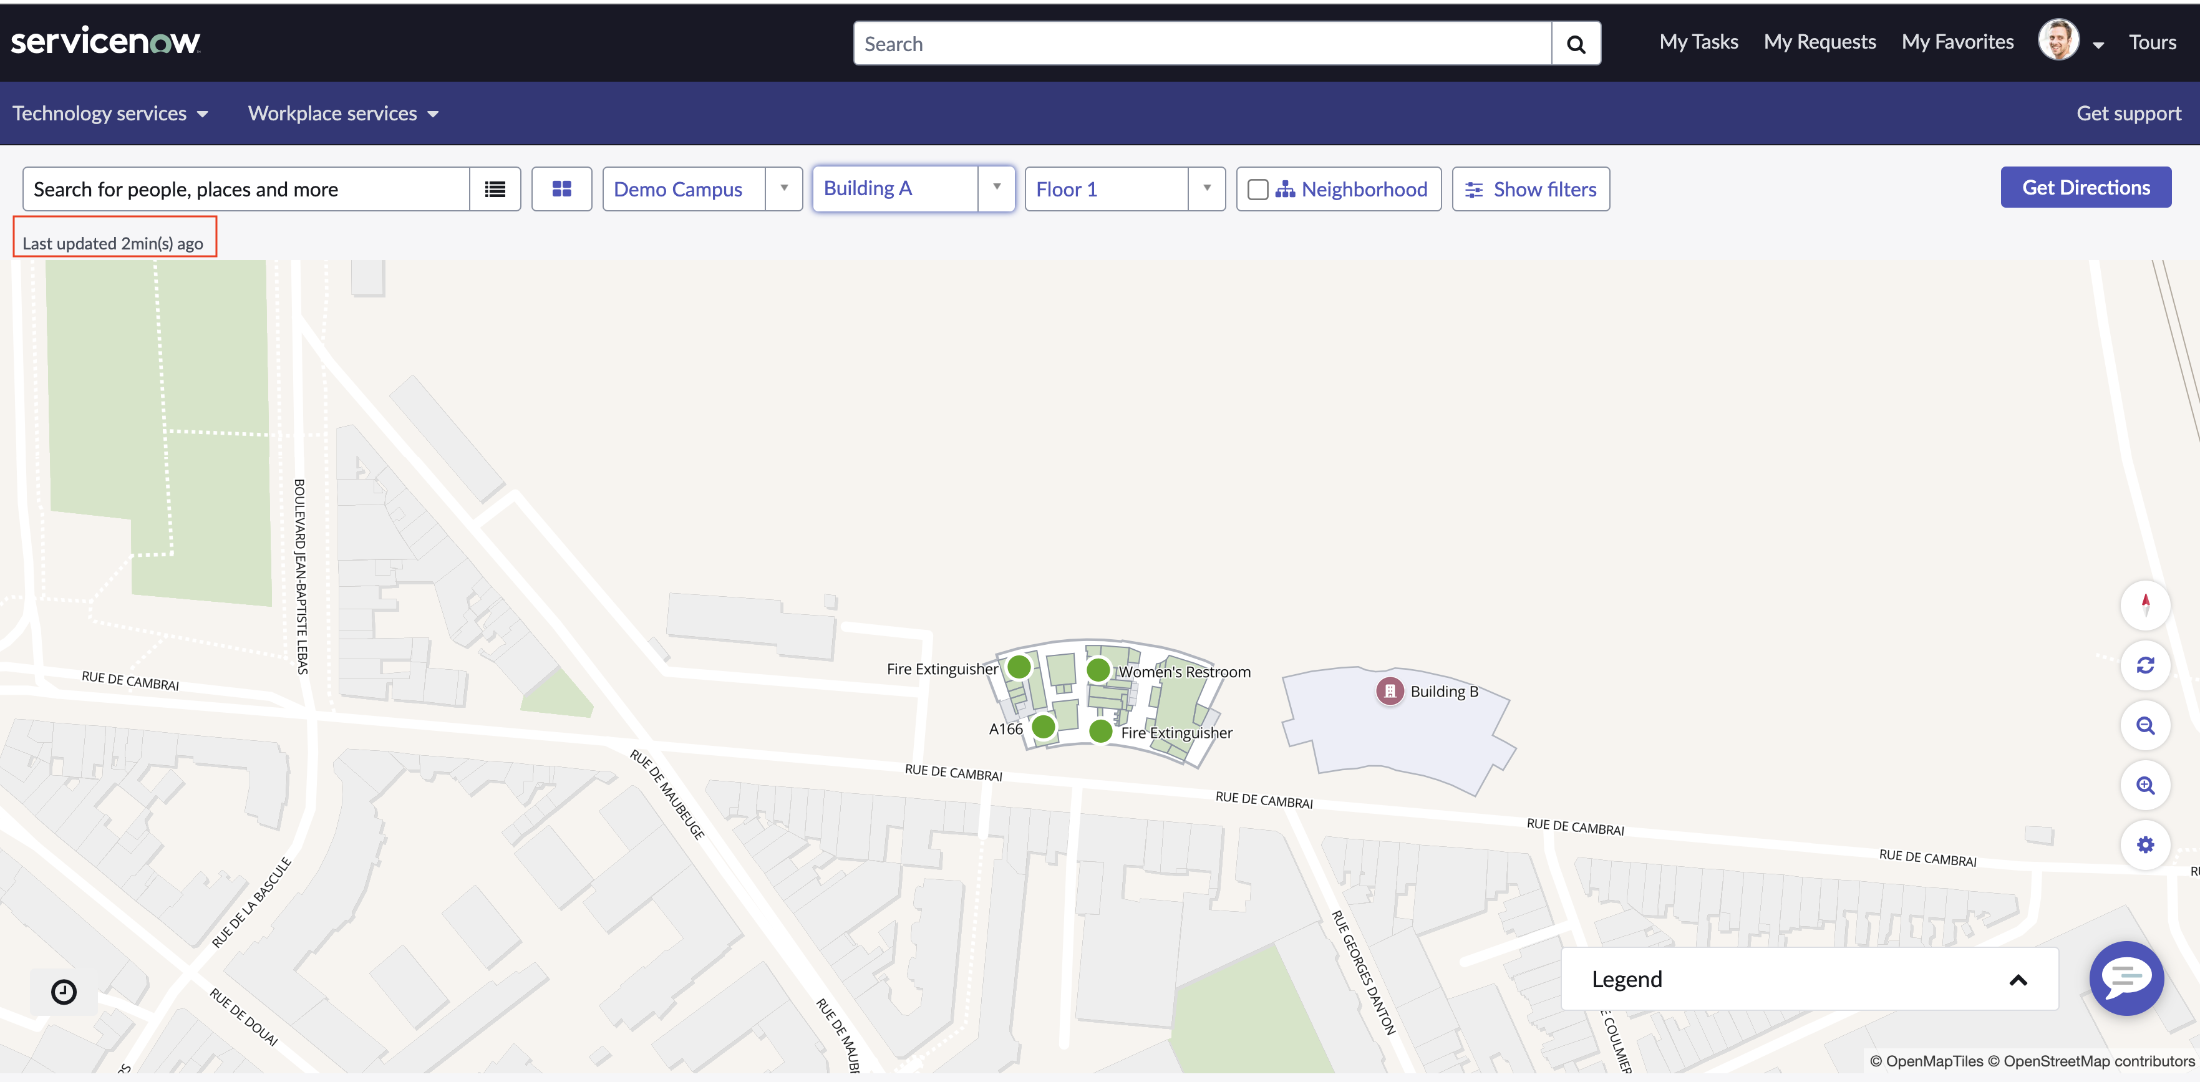Click the Floor 1 selected value

pyautogui.click(x=1067, y=190)
